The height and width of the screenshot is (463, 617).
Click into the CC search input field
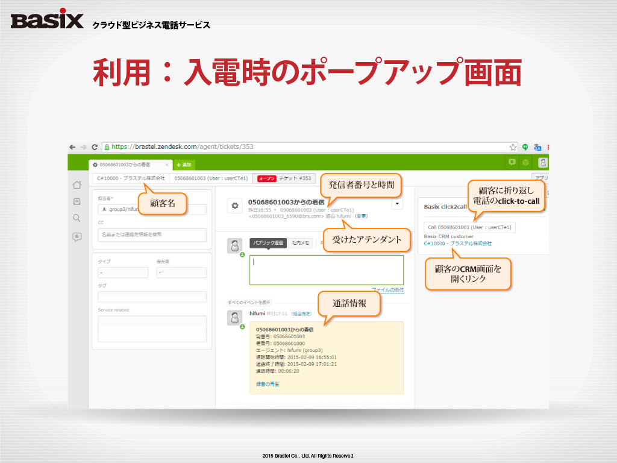tap(152, 235)
